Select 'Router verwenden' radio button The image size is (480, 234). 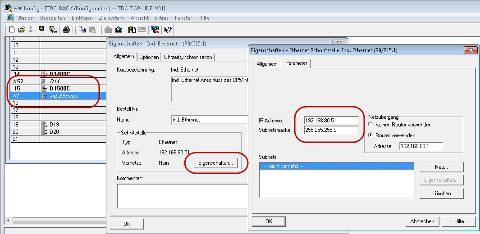pos(371,135)
